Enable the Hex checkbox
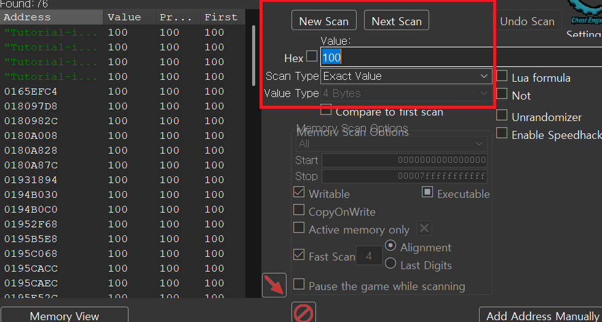This screenshot has width=602, height=322. coord(312,57)
